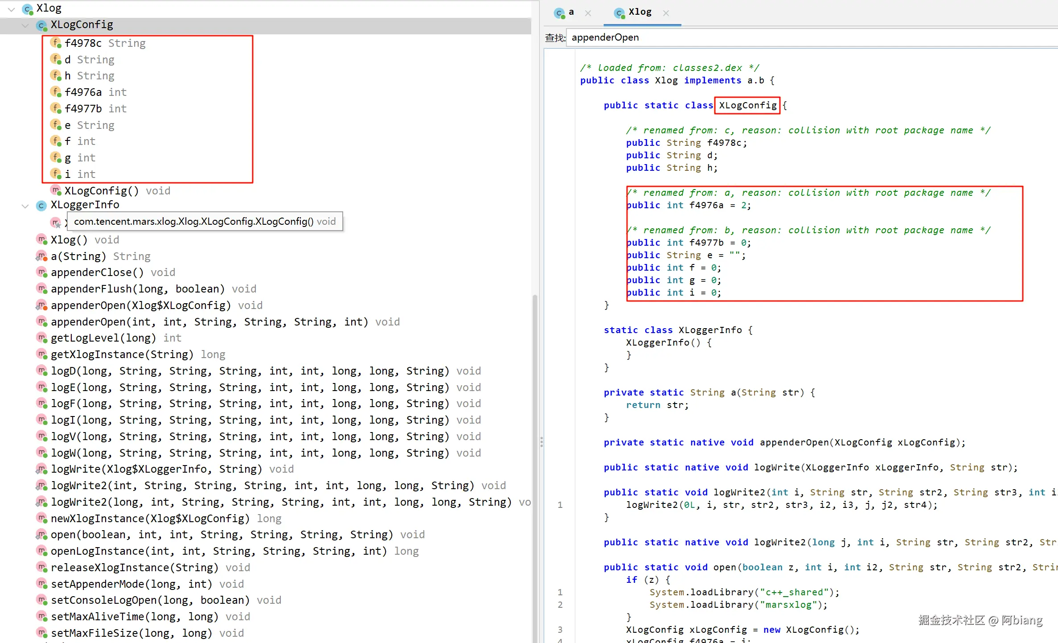Close the 'a' editor tab
The height and width of the screenshot is (643, 1058).
(x=588, y=13)
